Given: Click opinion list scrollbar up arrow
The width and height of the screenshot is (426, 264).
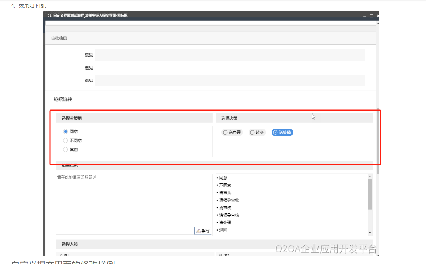Looking at the screenshot, I should pos(370,176).
